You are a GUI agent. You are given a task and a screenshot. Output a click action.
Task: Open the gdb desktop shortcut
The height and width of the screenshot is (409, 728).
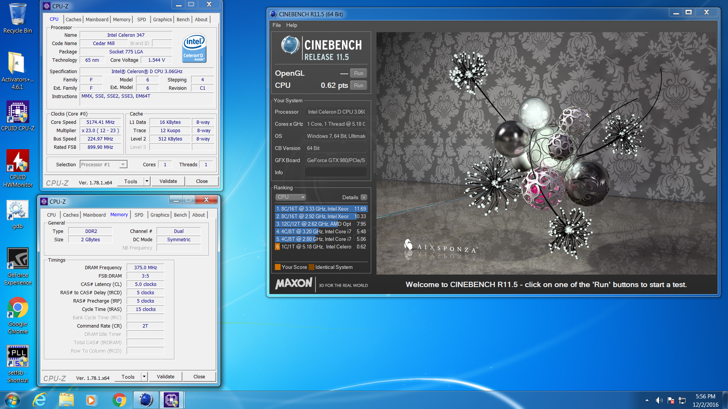pos(17,214)
